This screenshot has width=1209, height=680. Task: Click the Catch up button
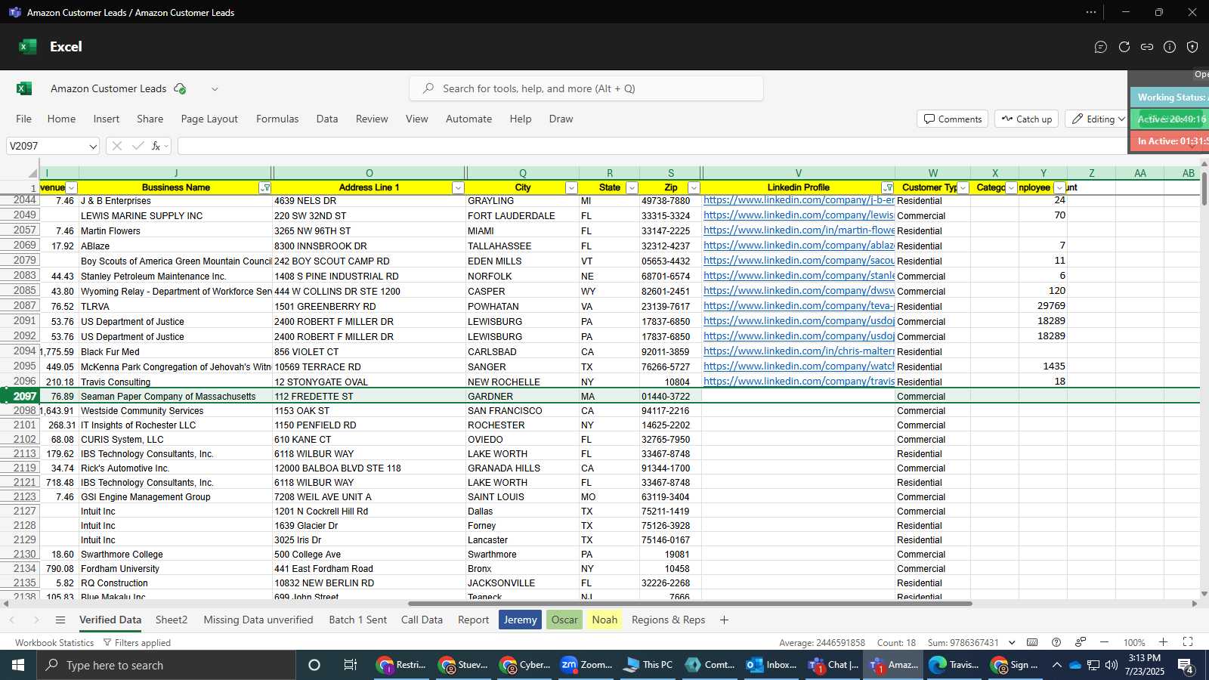point(1027,119)
